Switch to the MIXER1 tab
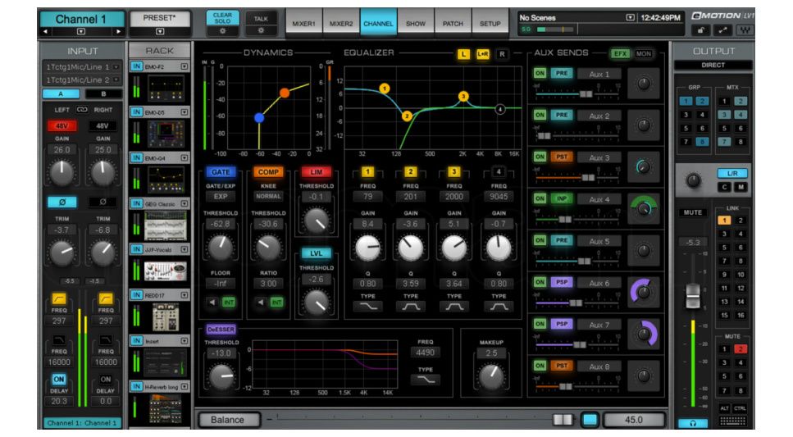Viewport: 793px width, 437px height. point(304,23)
